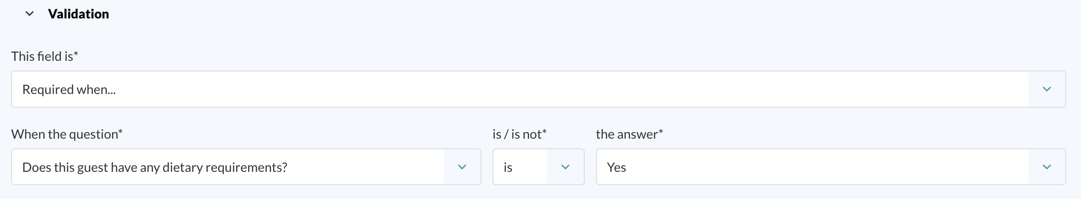
Task: Click the chevron icon in the 'Yes' answer field
Action: pyautogui.click(x=1047, y=167)
